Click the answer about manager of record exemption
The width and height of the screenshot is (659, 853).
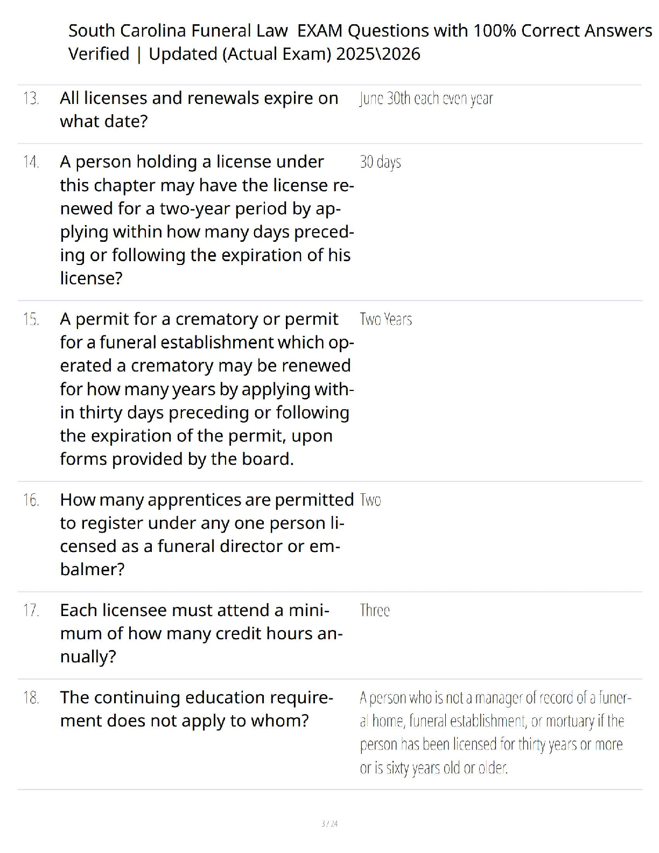(495, 732)
